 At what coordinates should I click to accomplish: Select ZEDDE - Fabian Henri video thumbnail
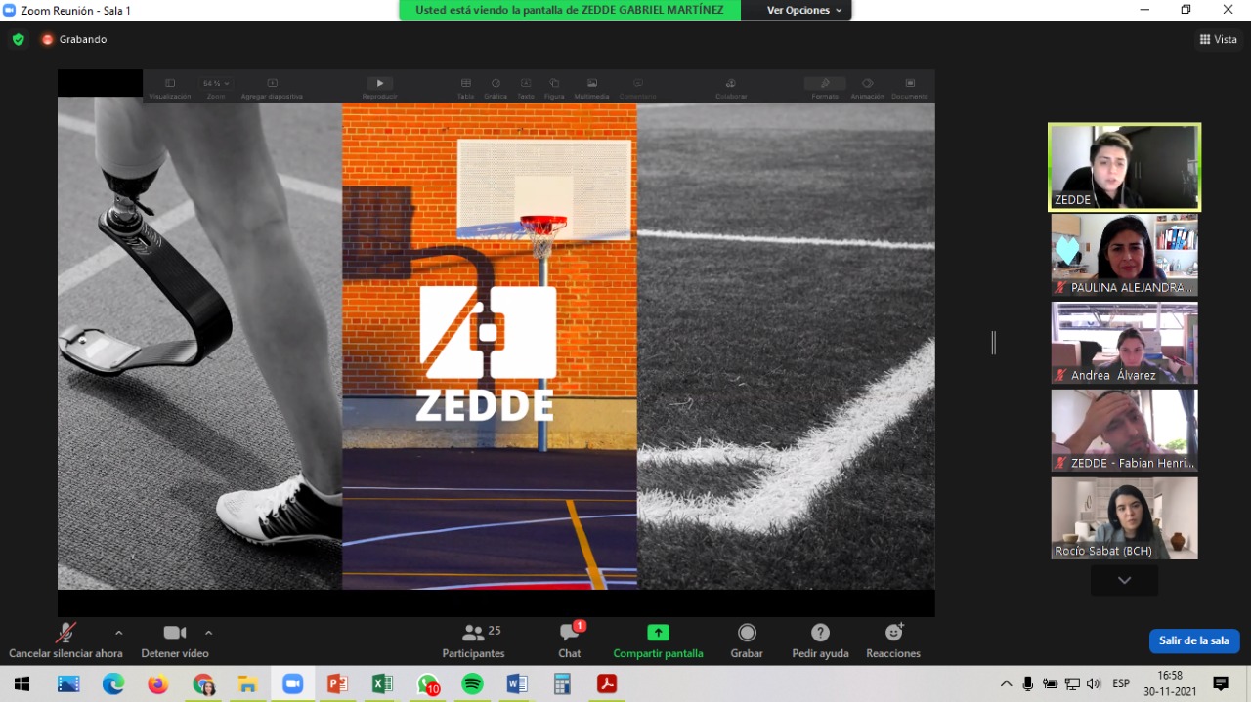pos(1124,431)
